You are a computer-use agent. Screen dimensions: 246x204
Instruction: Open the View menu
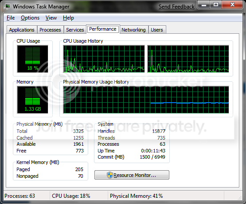51,18
